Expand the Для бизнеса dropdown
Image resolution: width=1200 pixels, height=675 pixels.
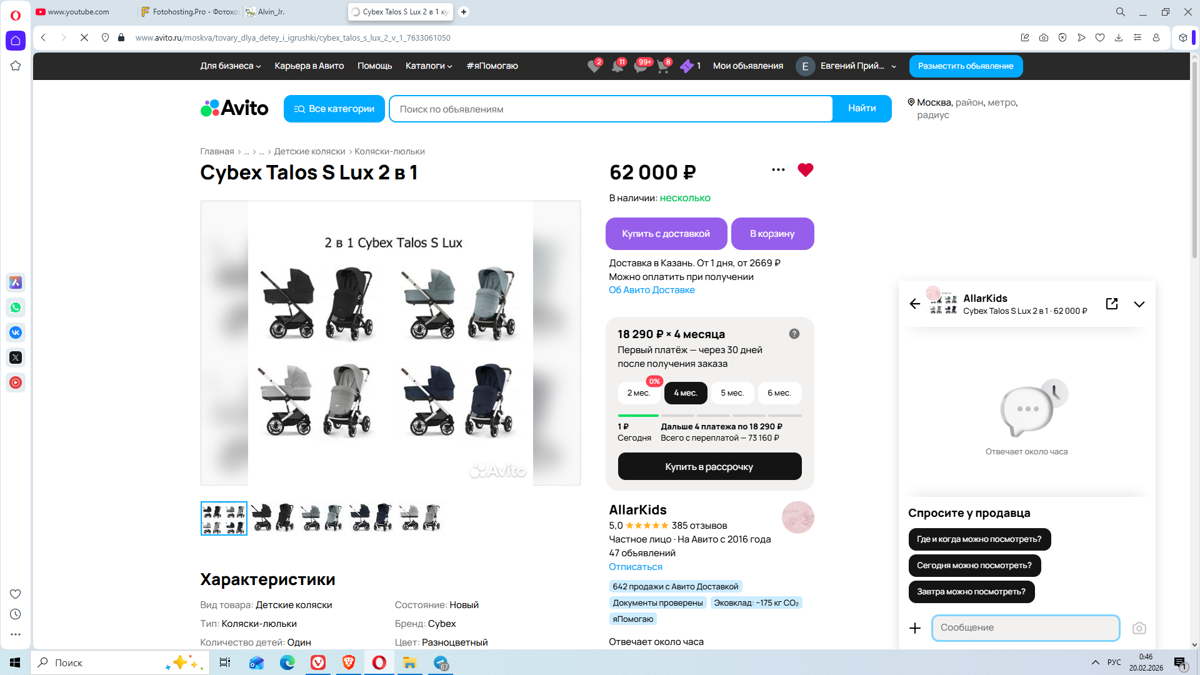pos(230,66)
